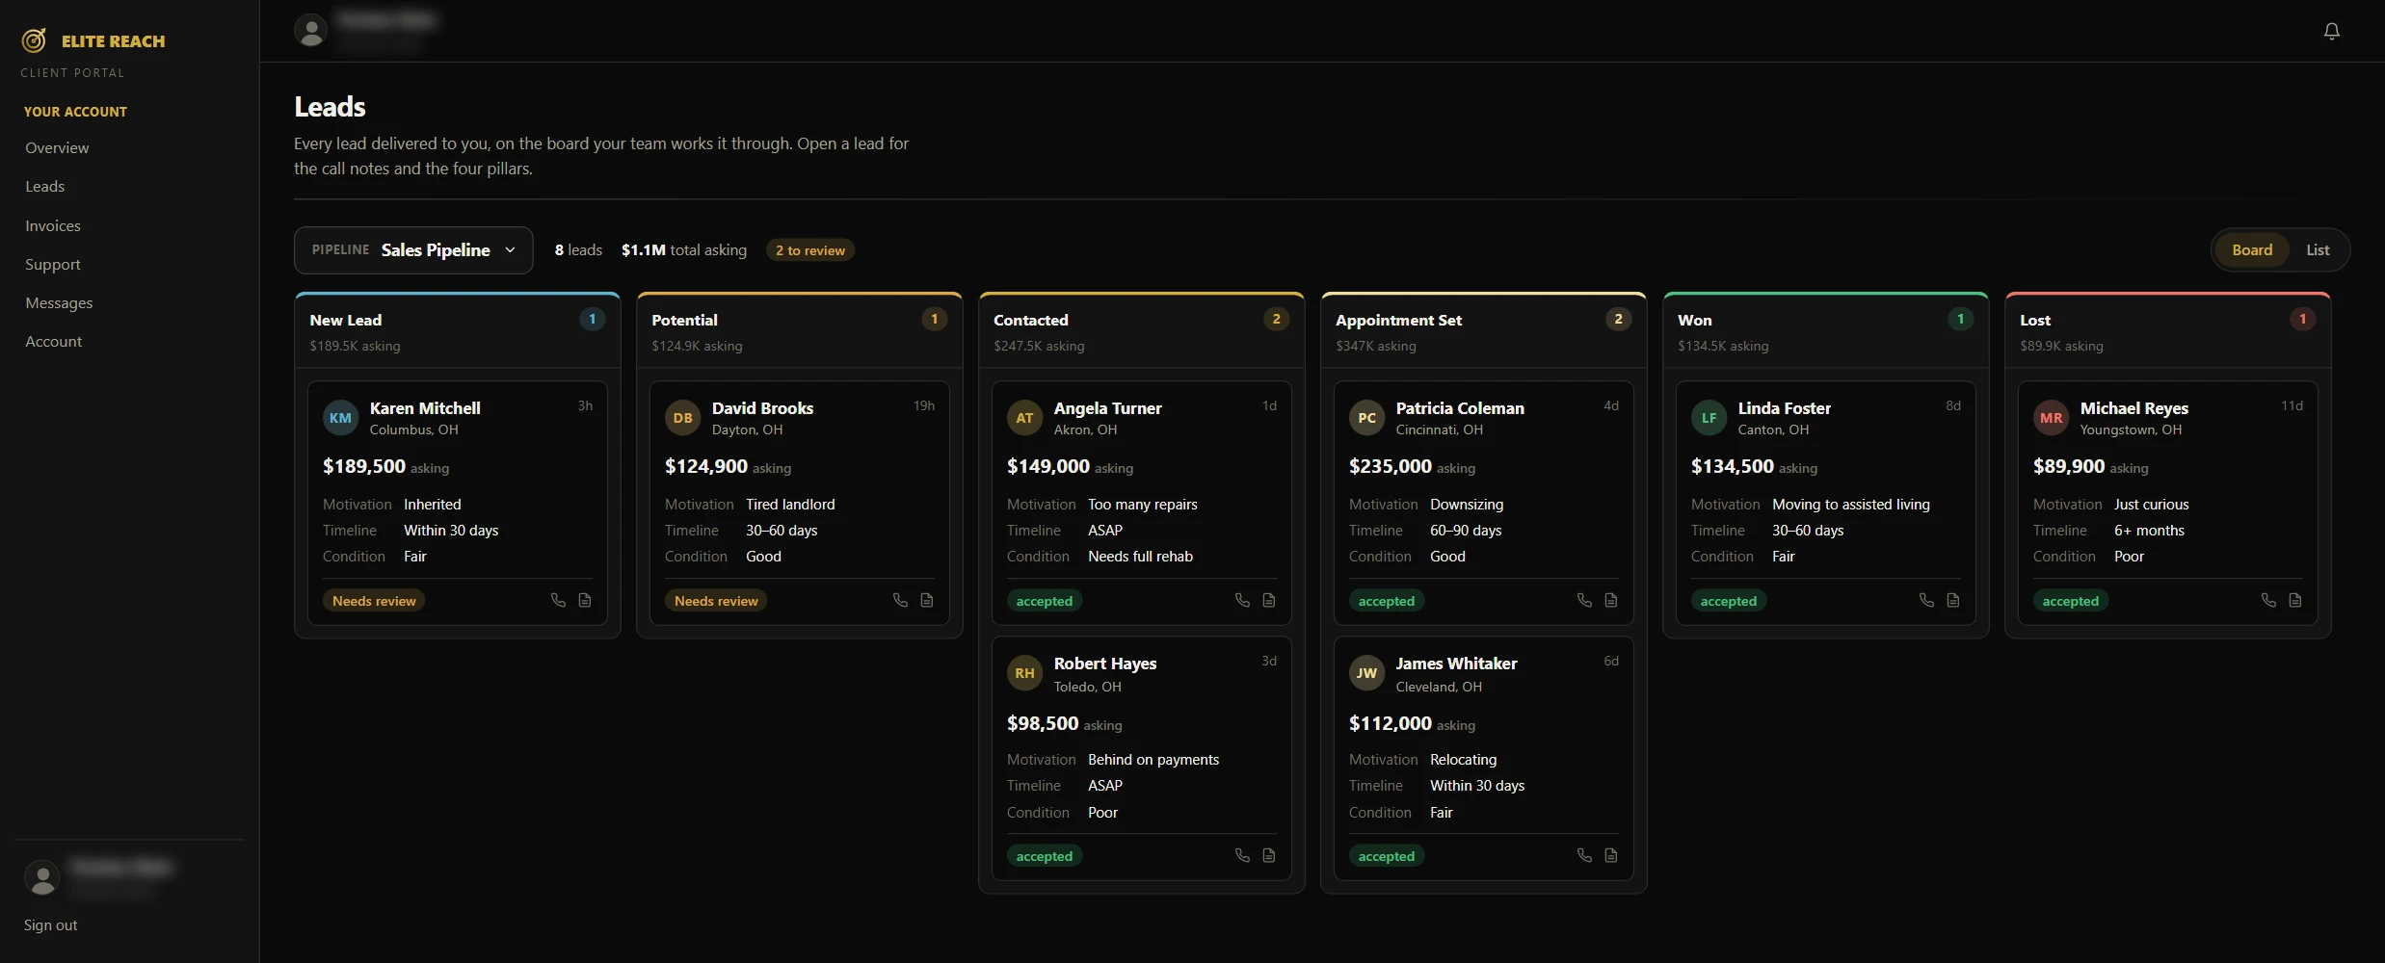2385x963 pixels.
Task: Open the Sales Pipeline dropdown
Action: tap(413, 250)
